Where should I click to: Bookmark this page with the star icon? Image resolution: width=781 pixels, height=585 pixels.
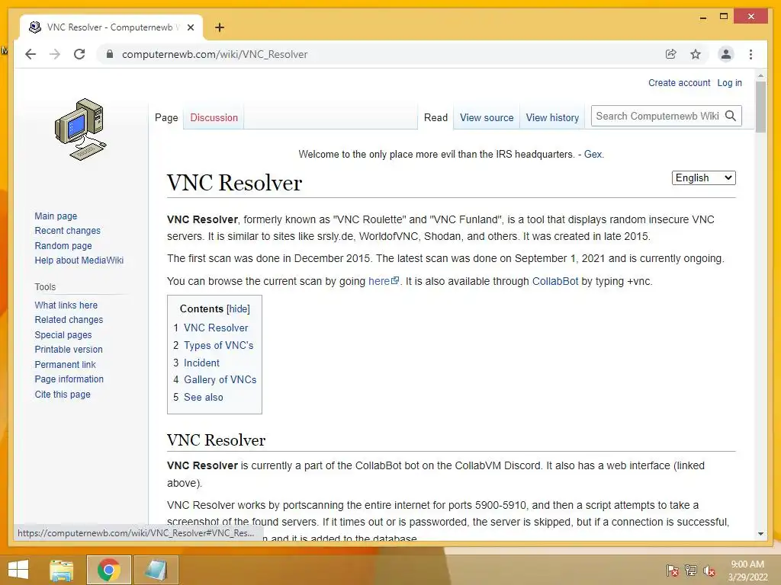(x=696, y=54)
